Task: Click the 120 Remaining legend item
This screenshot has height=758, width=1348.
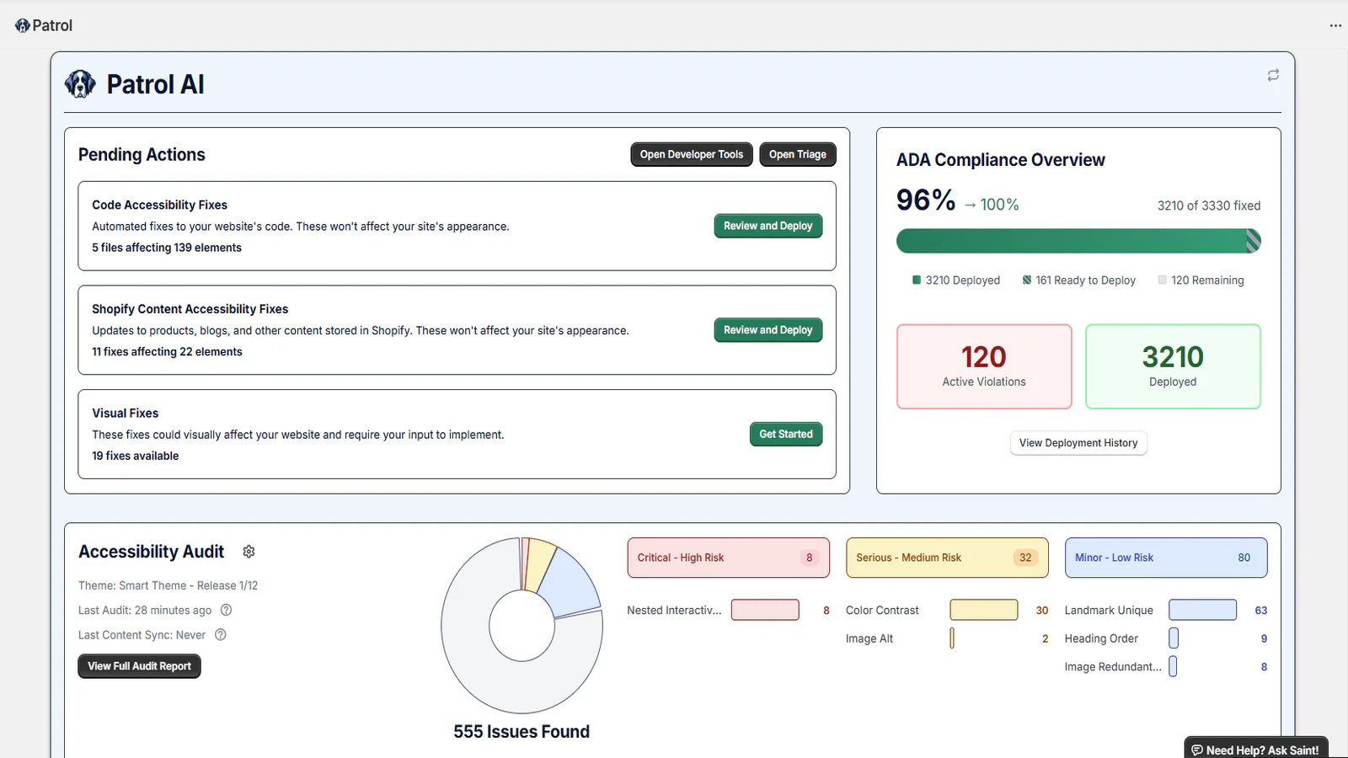Action: [1201, 280]
